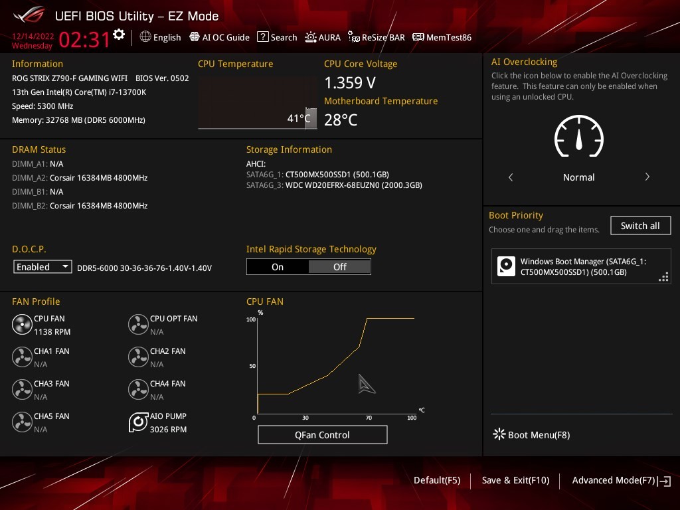Click the CHA2 FAN icon
The width and height of the screenshot is (680, 510).
click(138, 357)
